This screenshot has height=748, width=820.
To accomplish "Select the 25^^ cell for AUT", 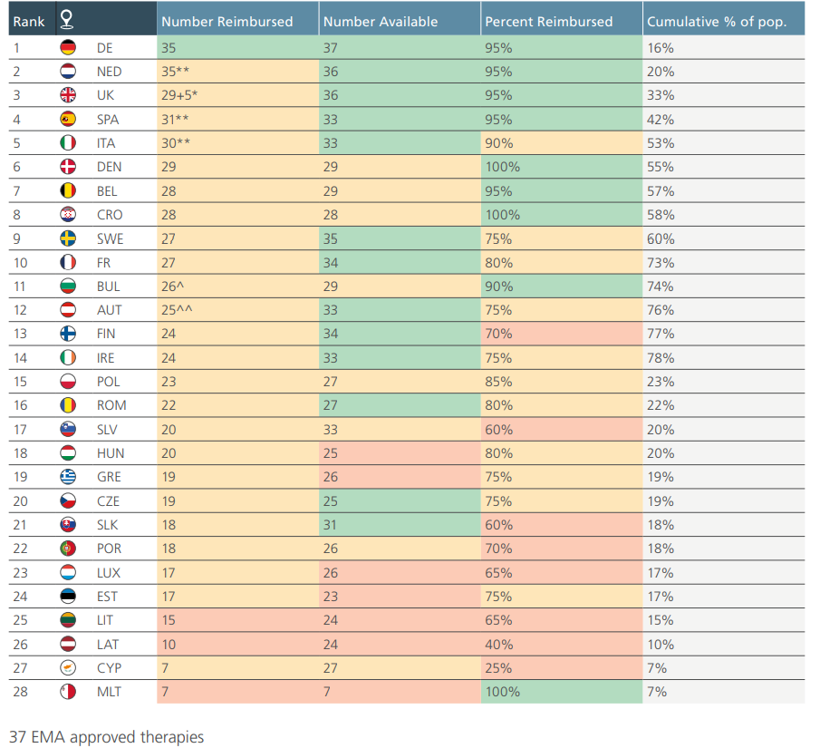I will [238, 310].
